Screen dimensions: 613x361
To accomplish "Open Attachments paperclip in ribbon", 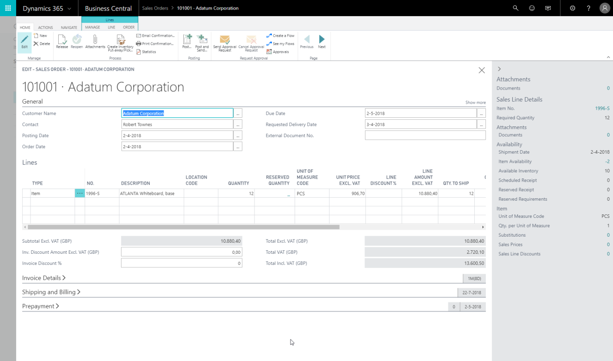I will (95, 42).
